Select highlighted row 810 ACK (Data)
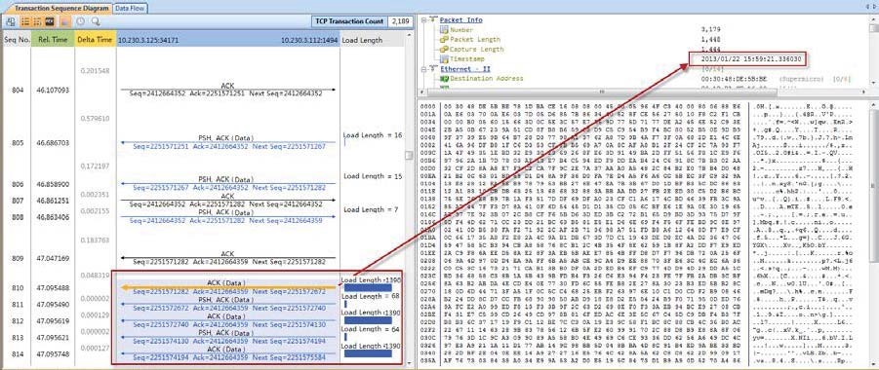 [x=227, y=287]
